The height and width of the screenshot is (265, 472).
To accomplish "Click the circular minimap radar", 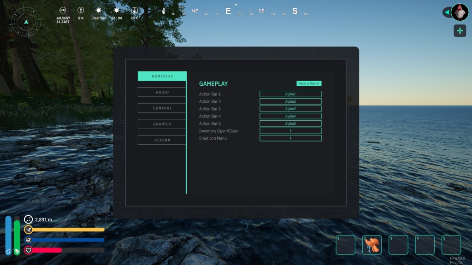I will (x=26, y=22).
